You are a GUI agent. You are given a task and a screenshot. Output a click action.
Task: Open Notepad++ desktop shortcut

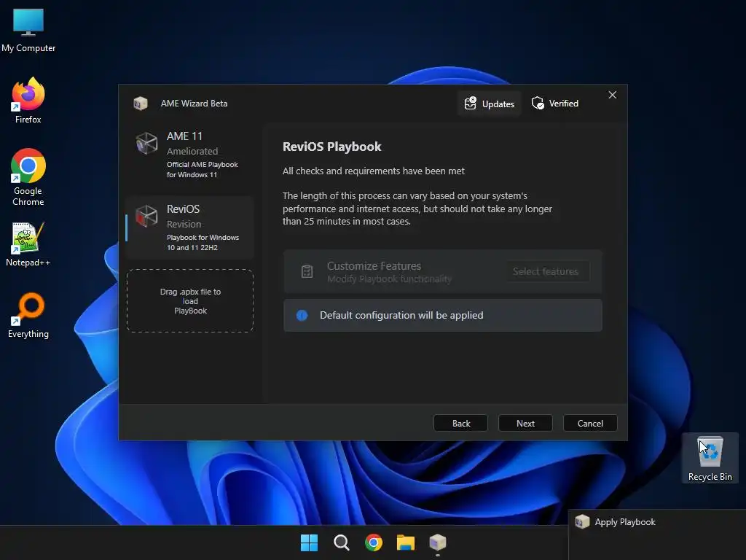click(x=28, y=244)
